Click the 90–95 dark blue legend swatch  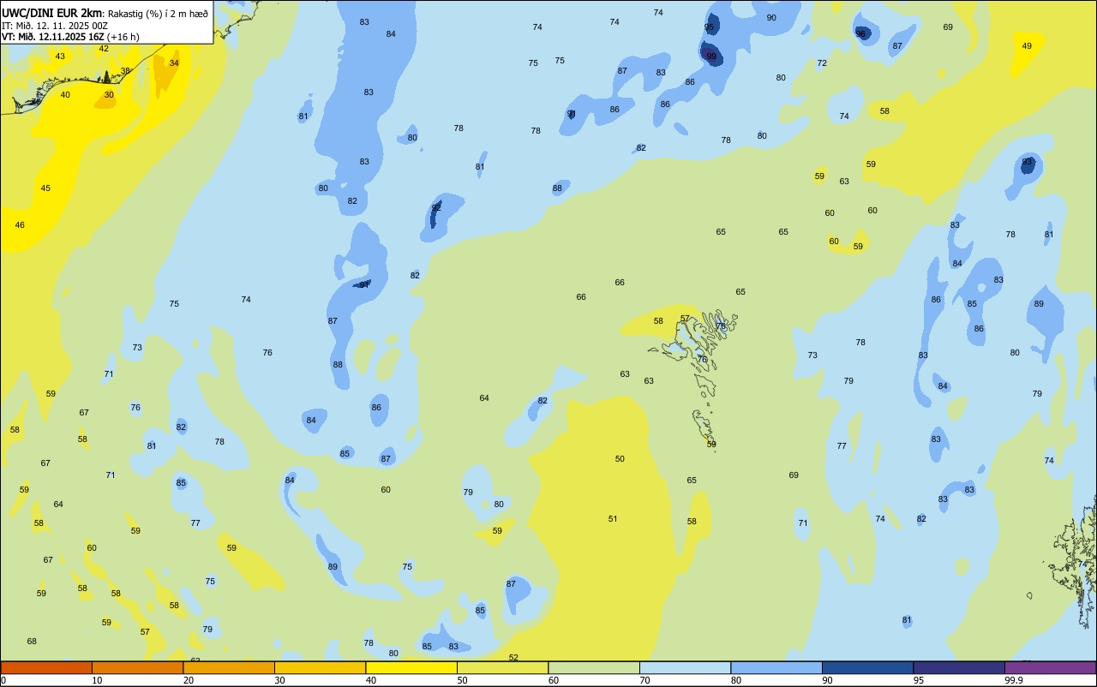(x=867, y=667)
